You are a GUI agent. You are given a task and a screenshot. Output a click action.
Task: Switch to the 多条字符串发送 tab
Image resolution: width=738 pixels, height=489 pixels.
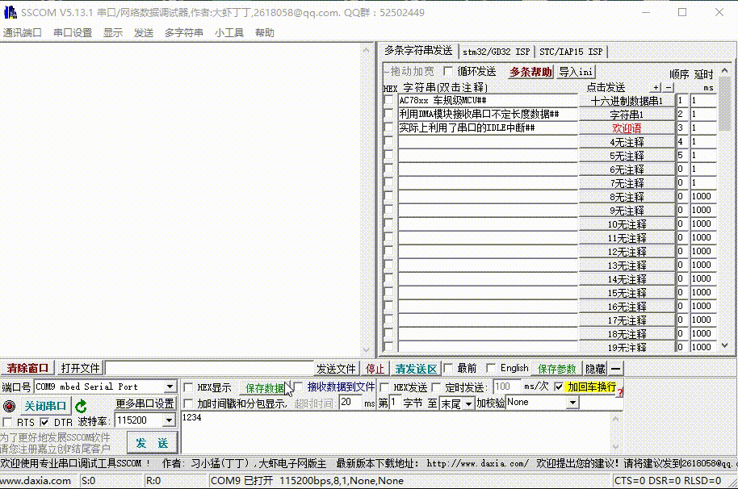tap(418, 51)
